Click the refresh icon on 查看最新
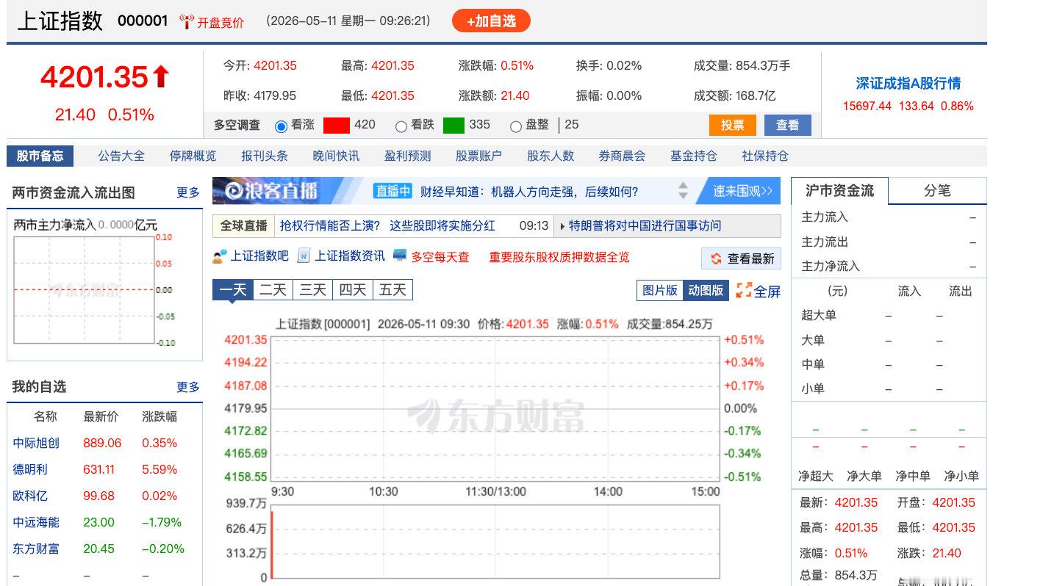This screenshot has height=586, width=1054. (716, 258)
